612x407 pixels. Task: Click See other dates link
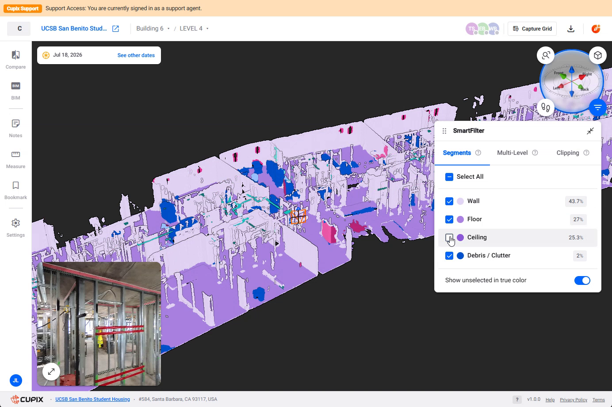tap(136, 55)
